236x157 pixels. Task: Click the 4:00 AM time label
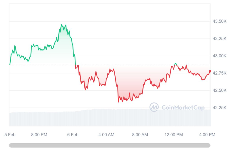pos(106,135)
